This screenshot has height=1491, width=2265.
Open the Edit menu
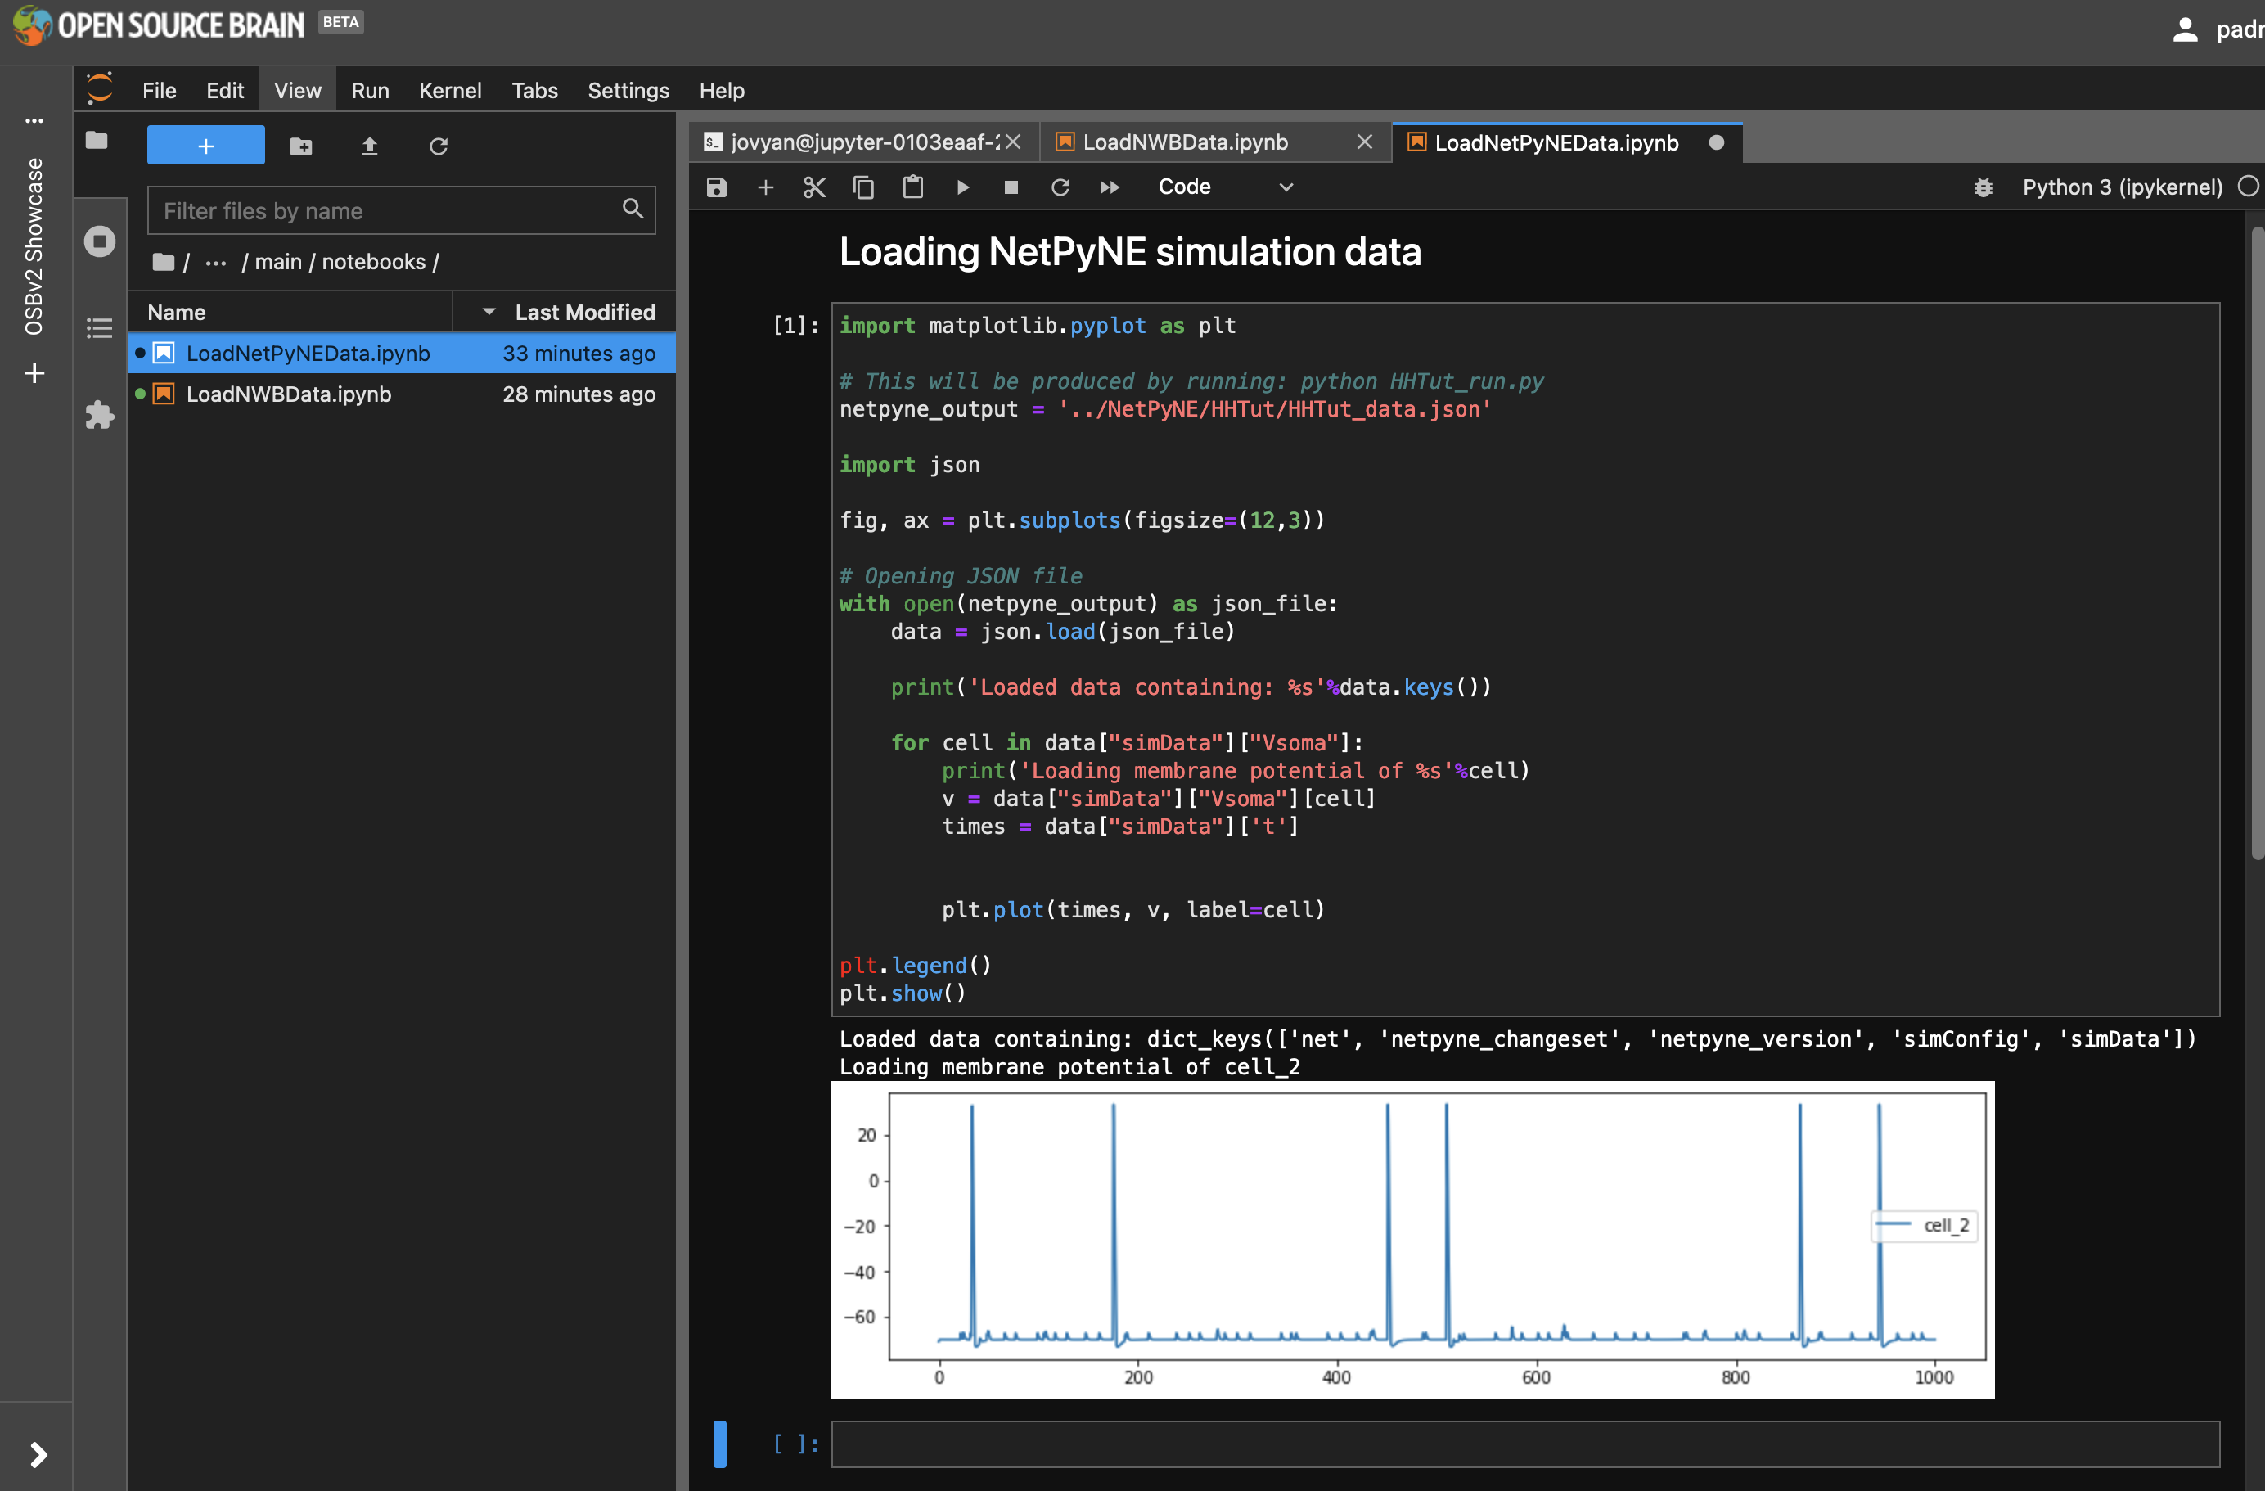[224, 90]
